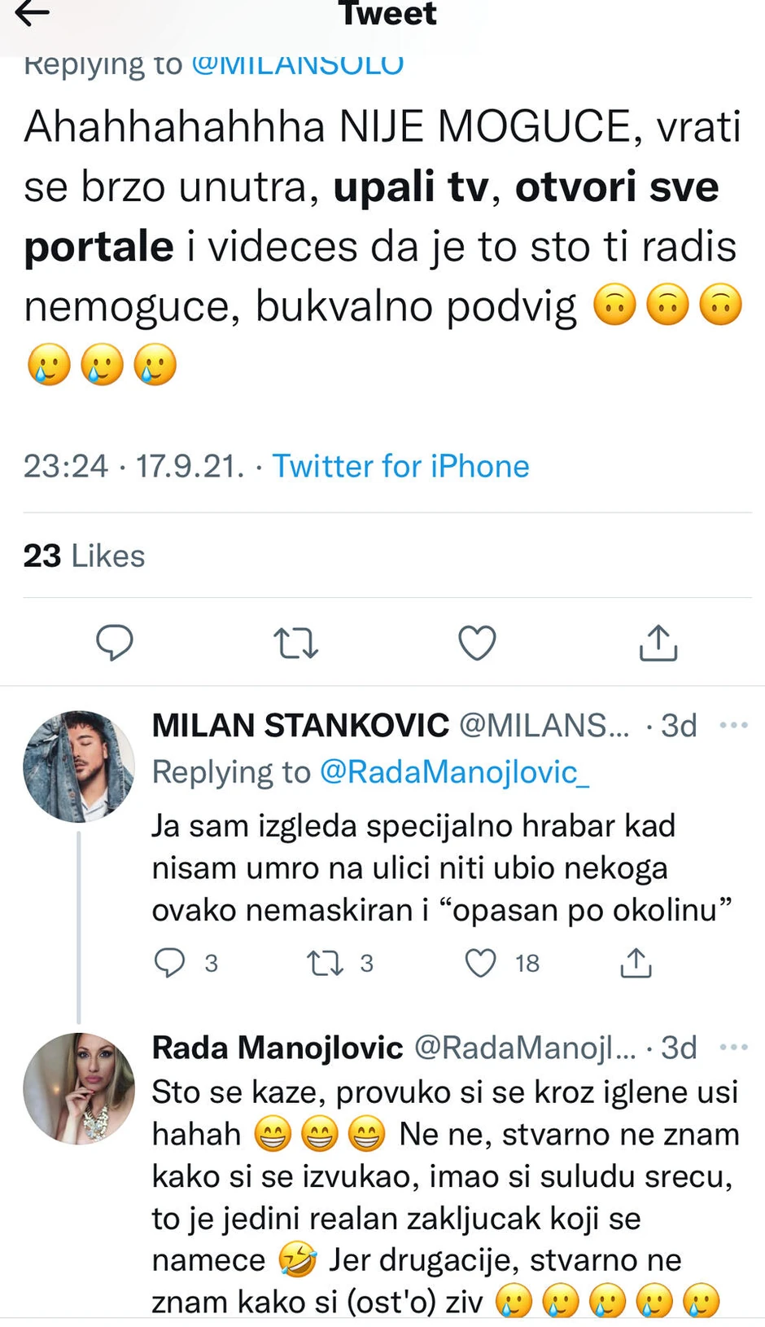Click the Twitter for iPhone source link
The image size is (765, 1327).
coord(401,465)
